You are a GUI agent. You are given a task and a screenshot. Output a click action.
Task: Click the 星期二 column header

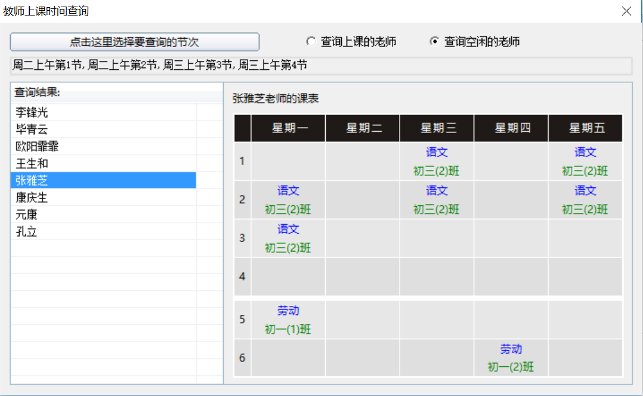[363, 128]
